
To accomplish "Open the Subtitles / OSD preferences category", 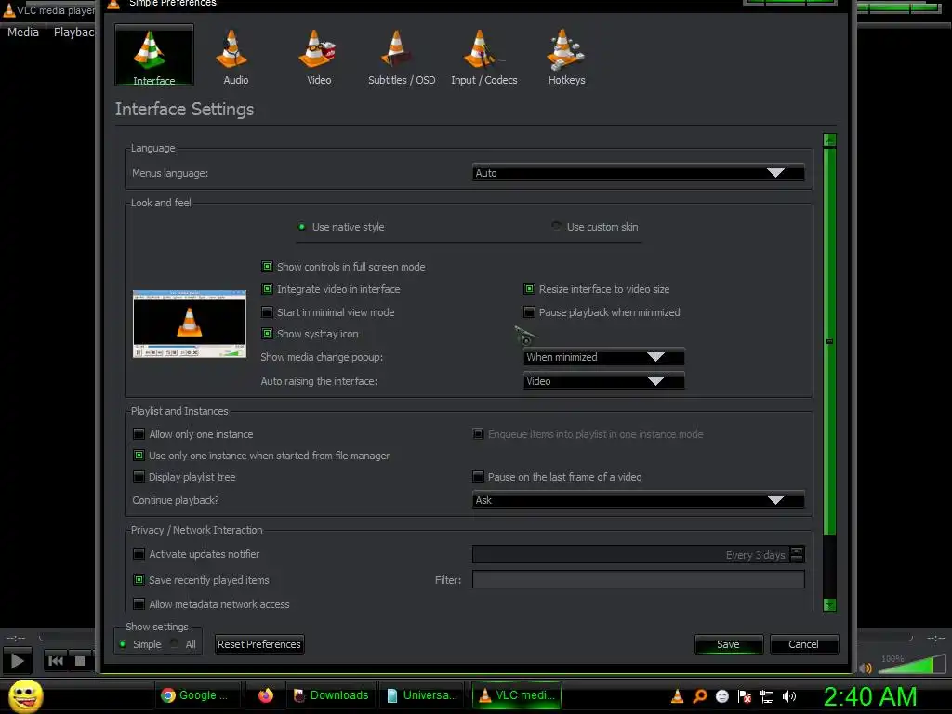I will [x=402, y=57].
